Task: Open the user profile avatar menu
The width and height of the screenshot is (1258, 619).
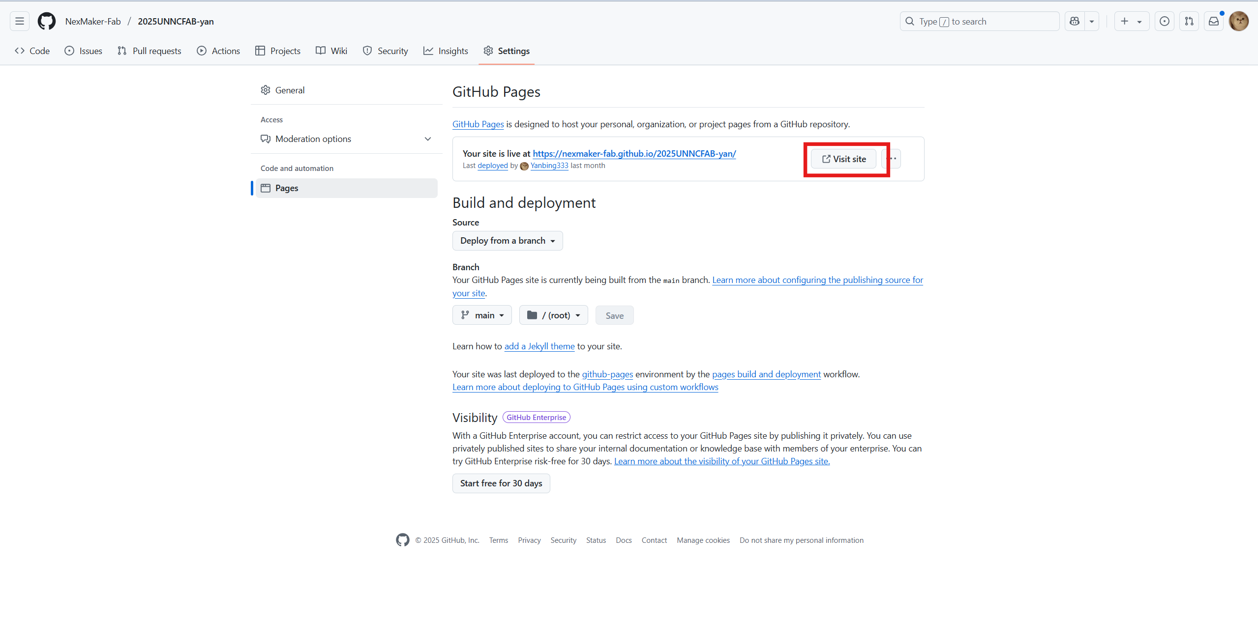Action: [x=1239, y=21]
